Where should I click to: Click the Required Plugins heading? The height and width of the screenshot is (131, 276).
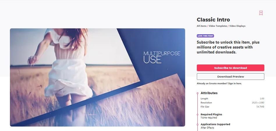click(x=211, y=114)
